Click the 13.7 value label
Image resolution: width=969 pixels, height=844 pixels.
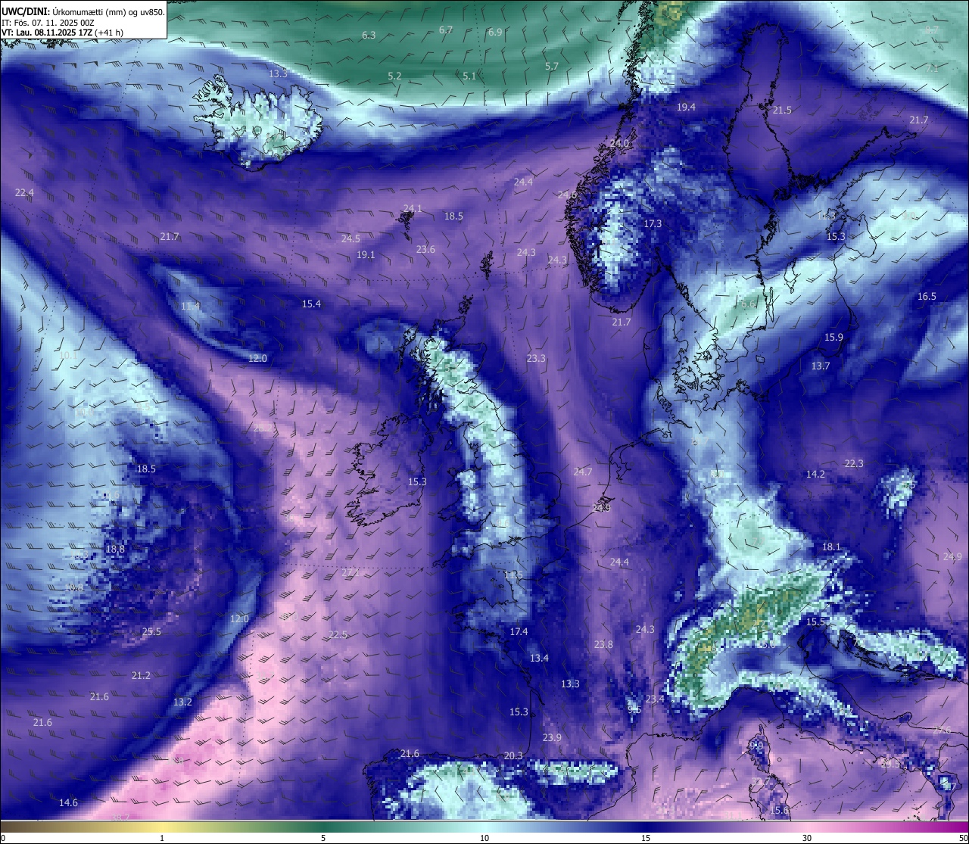[x=821, y=366]
